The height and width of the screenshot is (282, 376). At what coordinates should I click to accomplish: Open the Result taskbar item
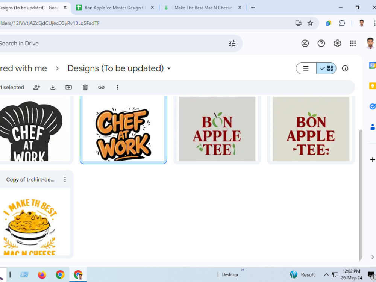(x=302, y=274)
